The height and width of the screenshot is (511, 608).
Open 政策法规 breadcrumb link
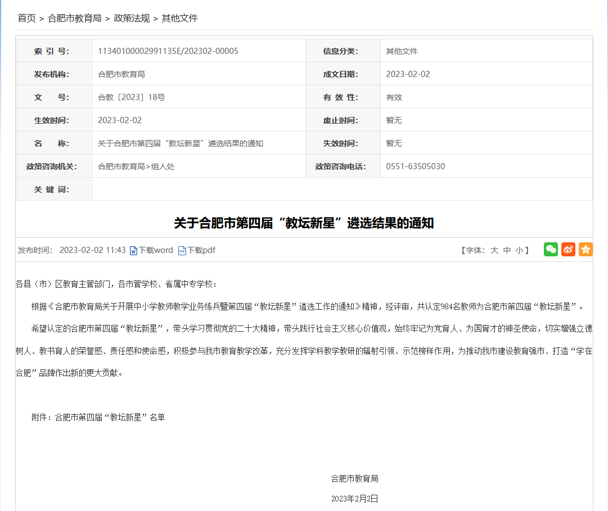click(132, 18)
